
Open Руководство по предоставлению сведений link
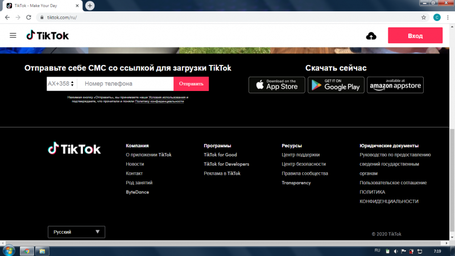(x=395, y=164)
